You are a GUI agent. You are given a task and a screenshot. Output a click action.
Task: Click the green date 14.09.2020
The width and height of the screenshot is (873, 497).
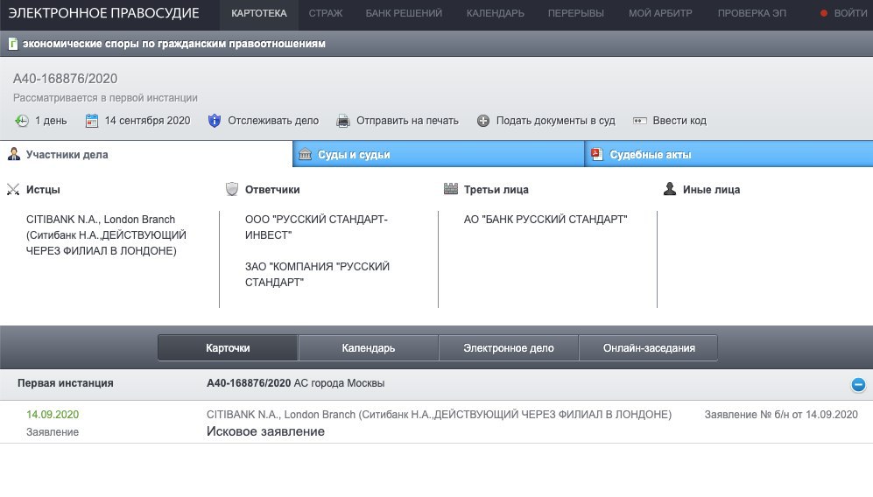(x=53, y=414)
